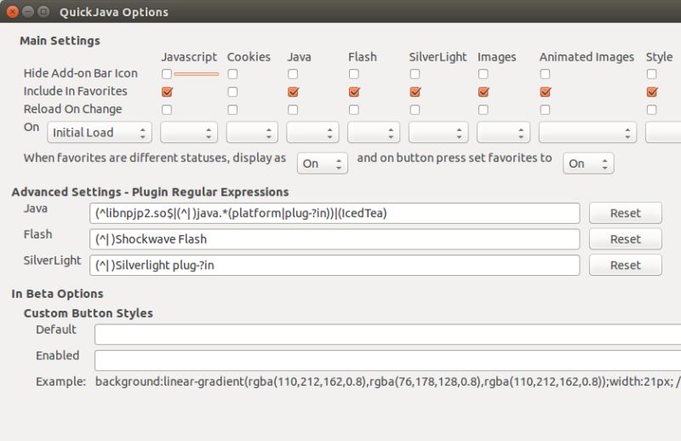
Task: Open the 'set favorites to' On dropdown
Action: 588,163
